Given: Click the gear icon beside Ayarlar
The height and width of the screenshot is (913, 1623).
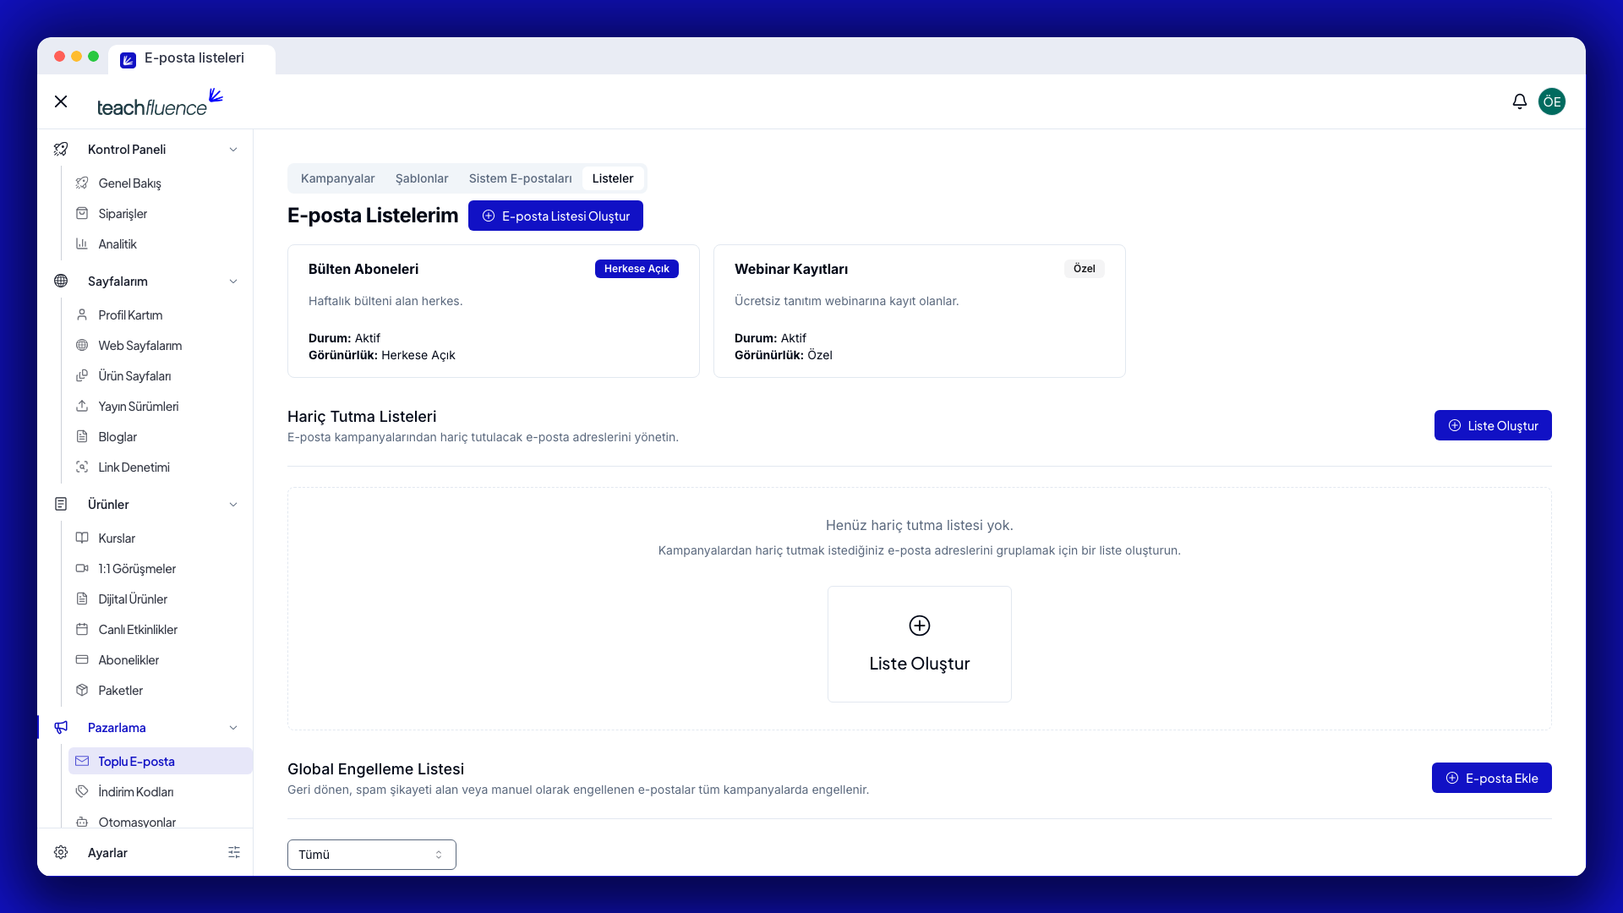Looking at the screenshot, I should point(61,853).
